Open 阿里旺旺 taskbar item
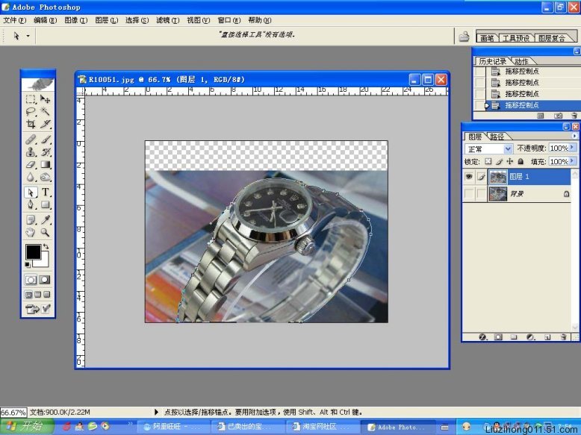 pyautogui.click(x=173, y=427)
